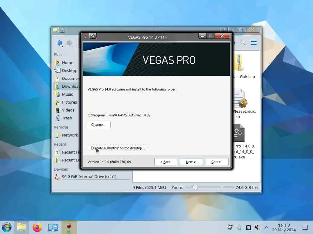Click the weather/updates tray icon
Screen dimensions: 313x234
[x=239, y=227]
